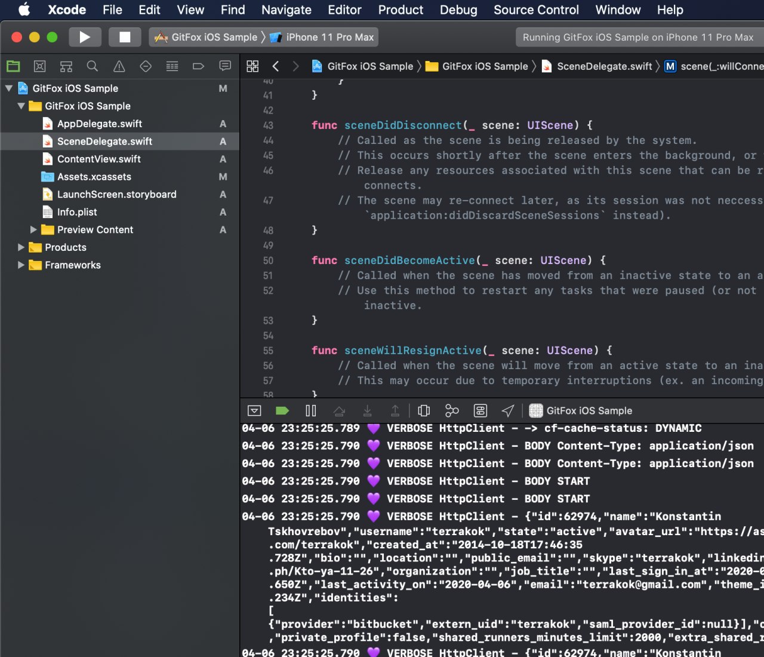
Task: Toggle breakpoints activation icon
Action: point(282,411)
